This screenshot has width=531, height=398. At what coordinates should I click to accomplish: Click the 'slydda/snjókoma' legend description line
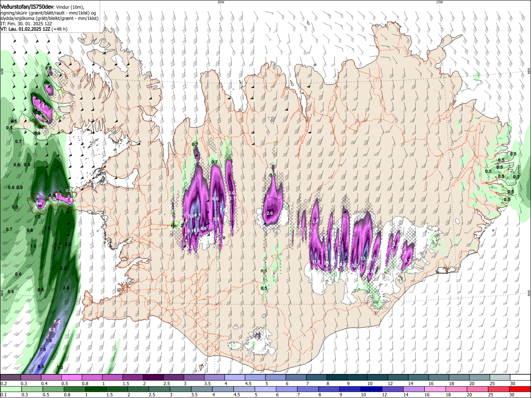coord(49,18)
